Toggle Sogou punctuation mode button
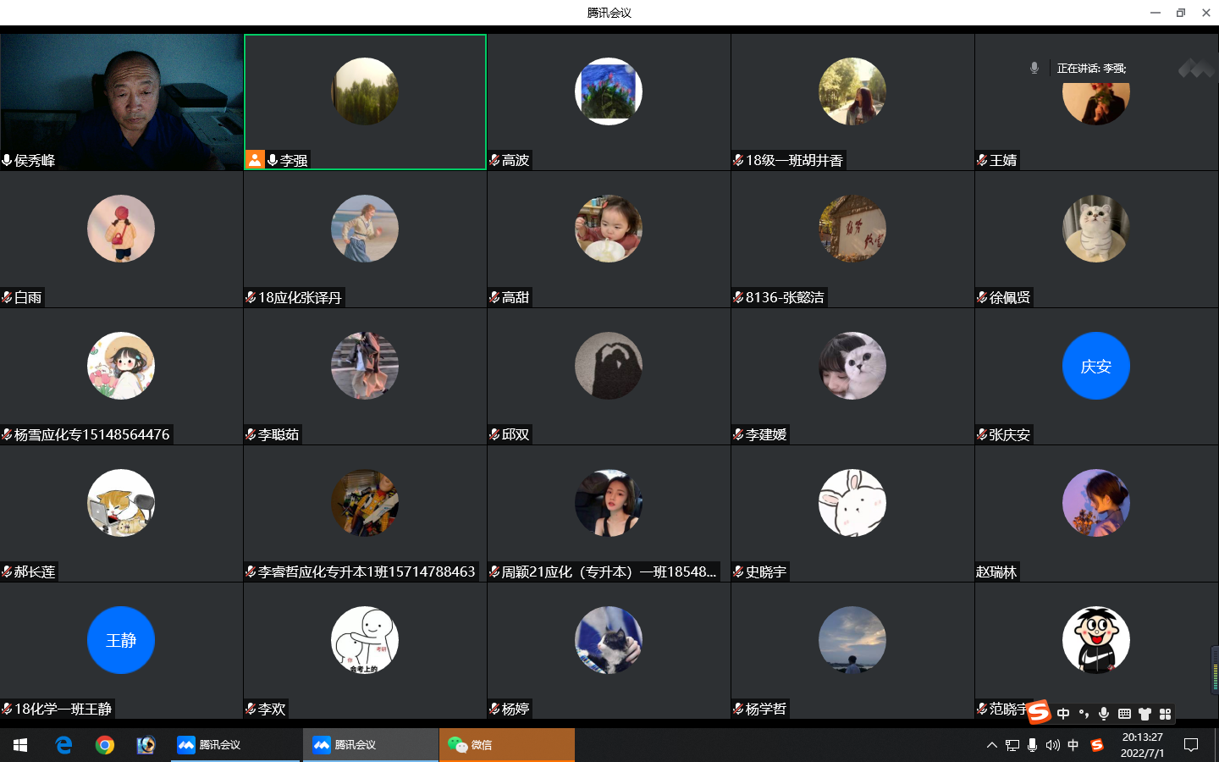The image size is (1219, 762). 1084,714
